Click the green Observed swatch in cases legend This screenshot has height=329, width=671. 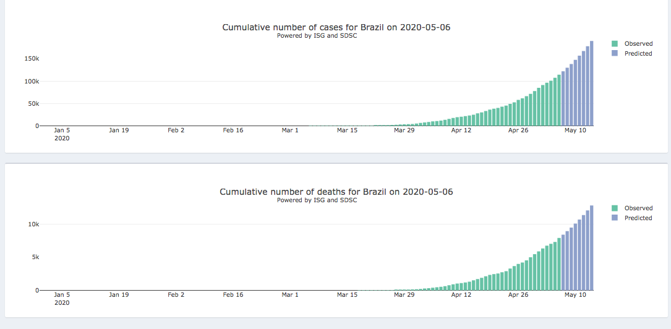tap(615, 44)
